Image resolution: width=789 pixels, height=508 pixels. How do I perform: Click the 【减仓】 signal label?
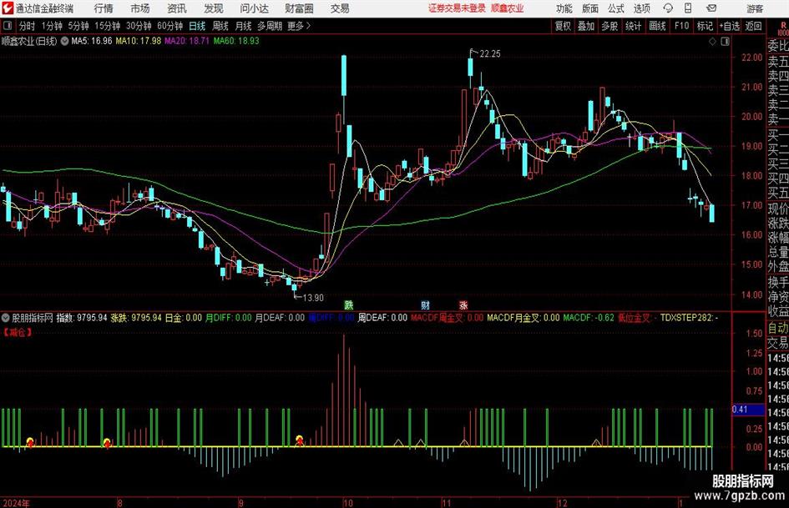click(x=18, y=332)
